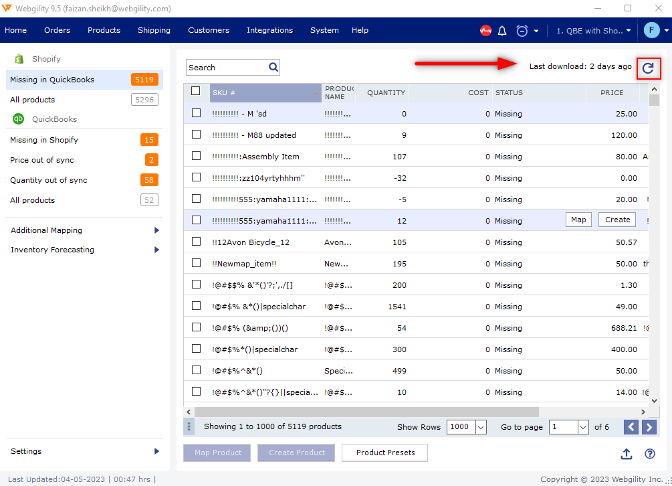Viewport: 672px width, 486px height.
Task: Click quantity value 1541
Action: pos(397,307)
